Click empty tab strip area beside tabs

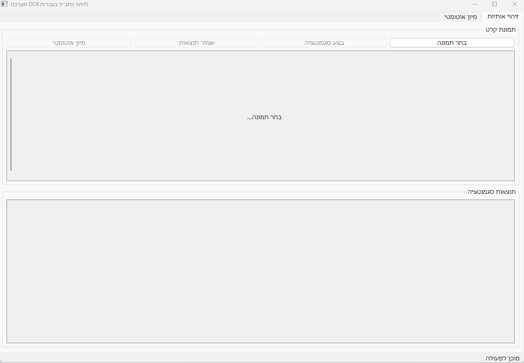[220, 17]
